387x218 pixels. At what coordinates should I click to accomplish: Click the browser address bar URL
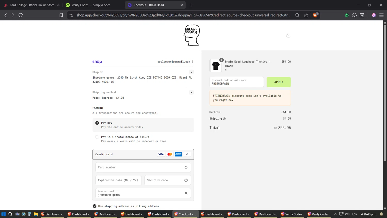click(x=183, y=15)
